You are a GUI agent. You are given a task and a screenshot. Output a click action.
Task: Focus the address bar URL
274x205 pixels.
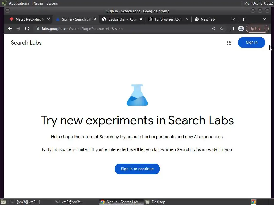[82, 29]
